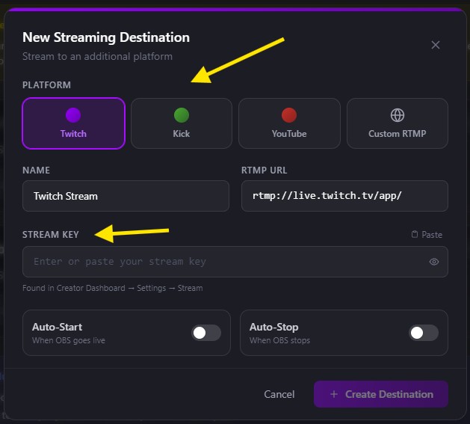Click the green Kick platform circle icon
The width and height of the screenshot is (470, 424).
182,115
